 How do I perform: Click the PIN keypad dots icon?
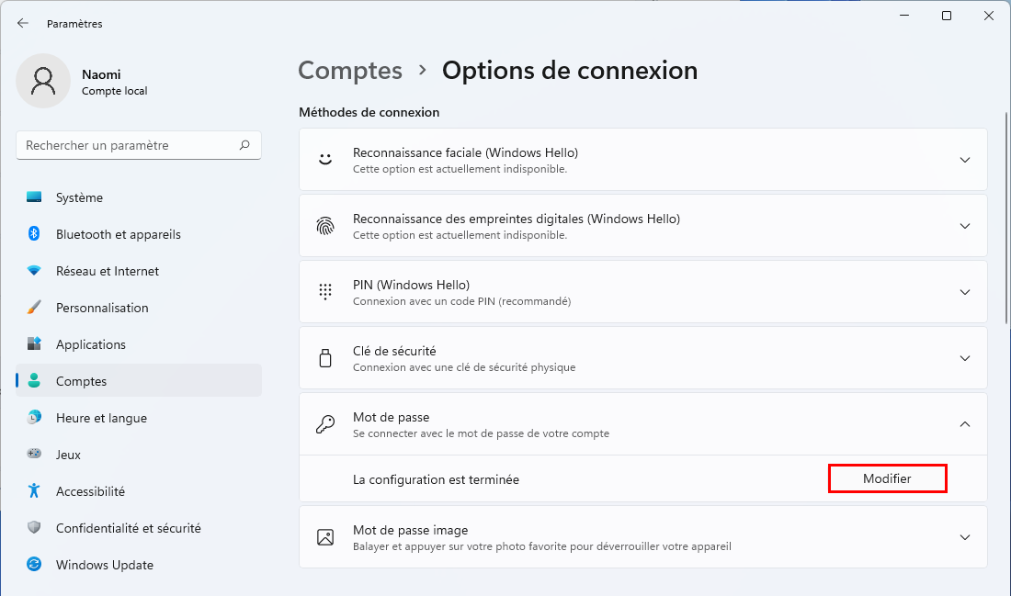325,292
